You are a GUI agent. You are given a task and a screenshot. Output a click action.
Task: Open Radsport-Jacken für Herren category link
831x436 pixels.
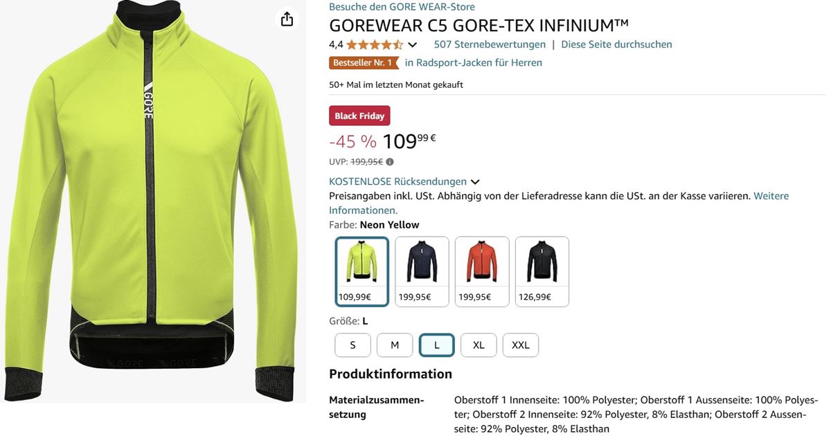click(474, 63)
